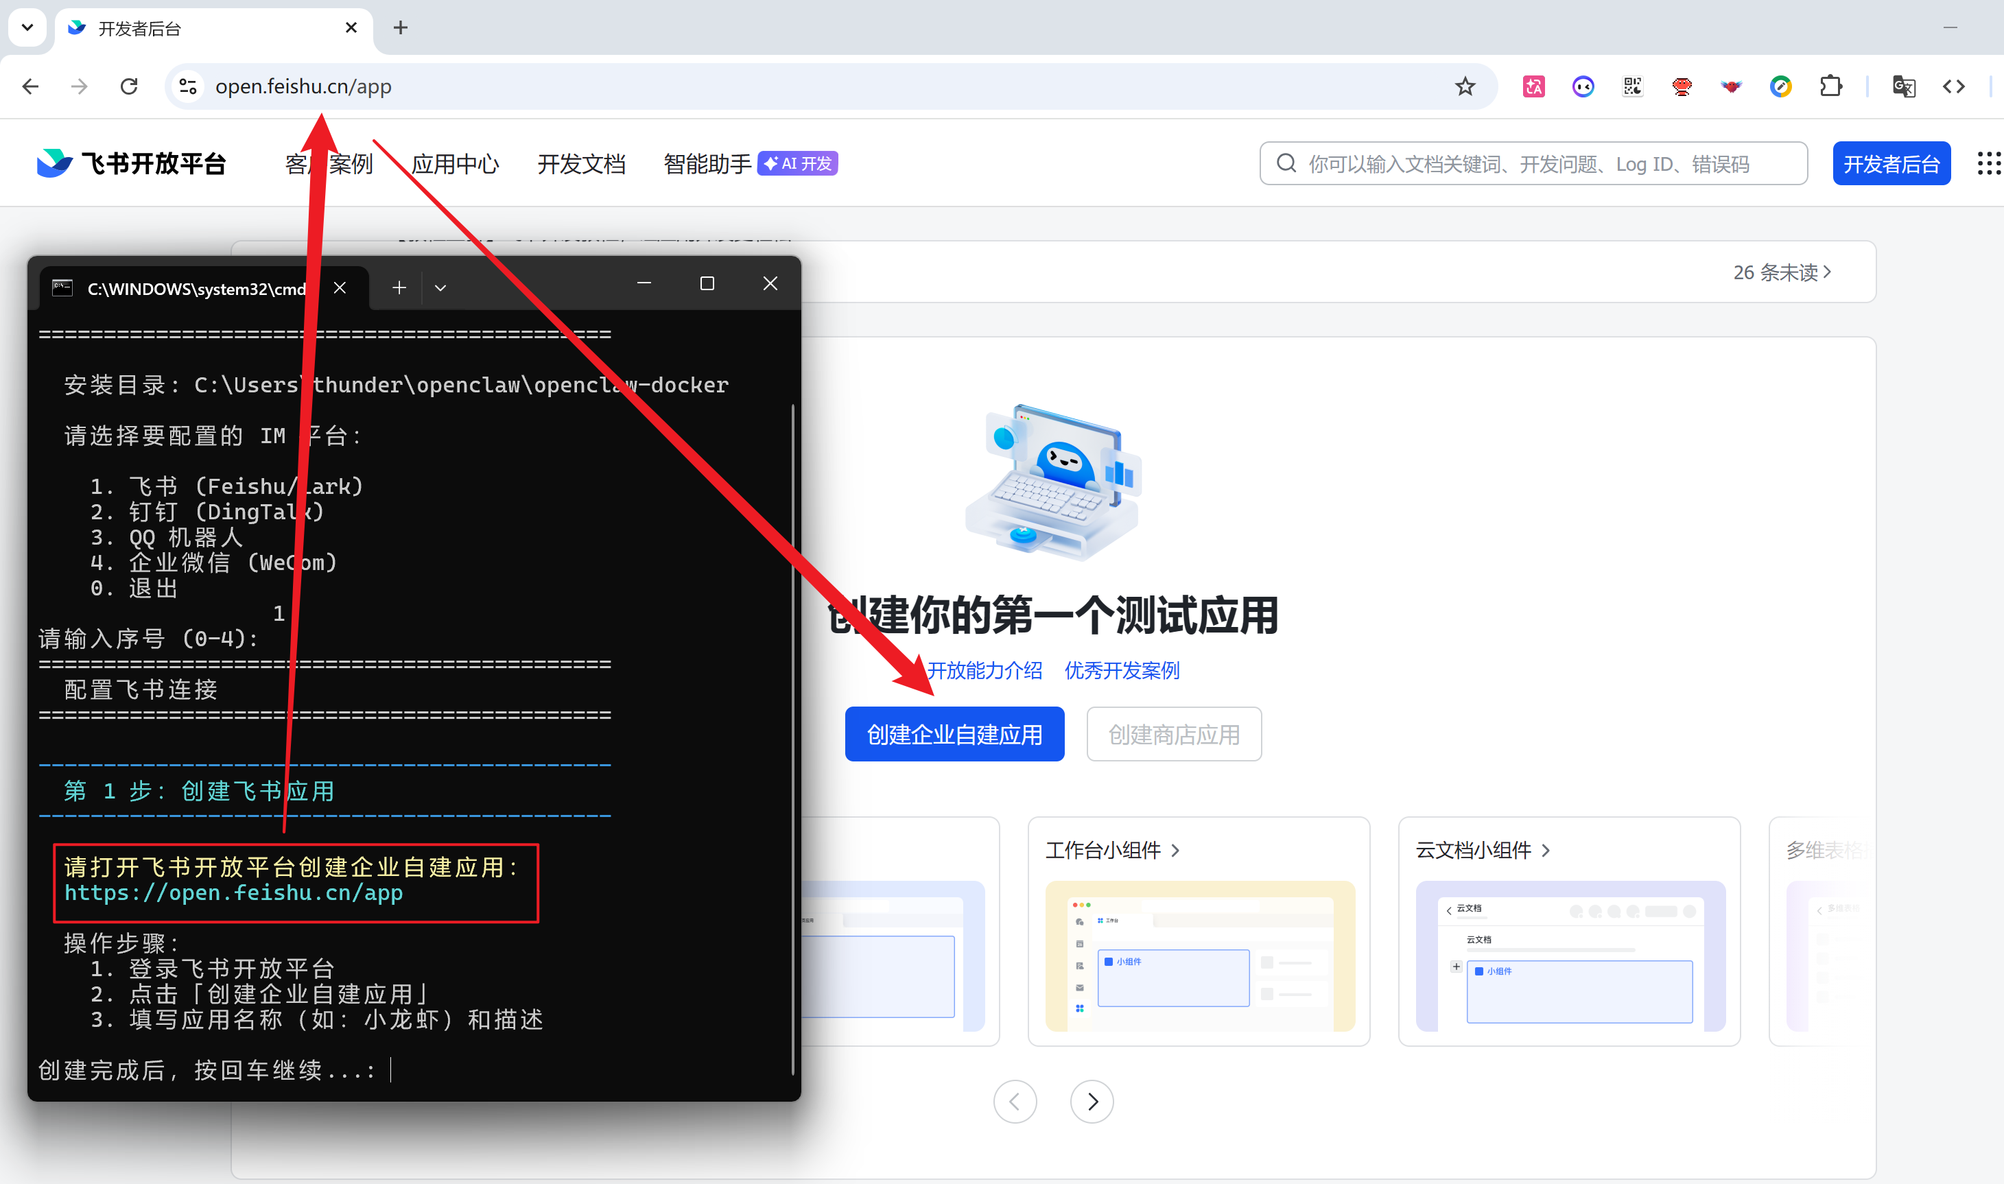Click the site information icon in address bar

coord(188,86)
